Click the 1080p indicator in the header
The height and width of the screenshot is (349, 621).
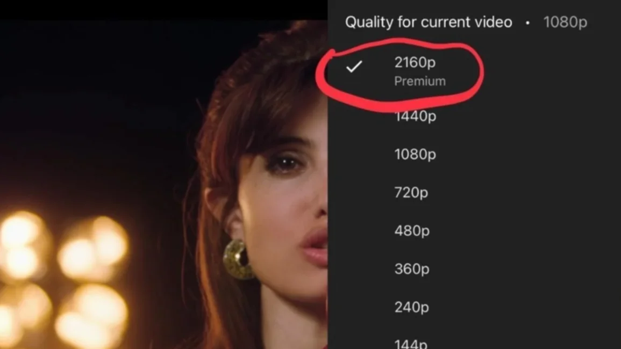565,22
